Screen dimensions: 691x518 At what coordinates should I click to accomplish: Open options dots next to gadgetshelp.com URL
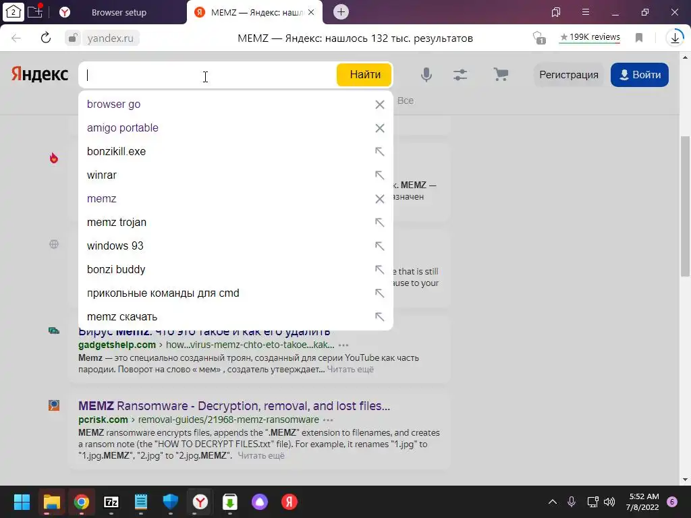[x=343, y=345]
